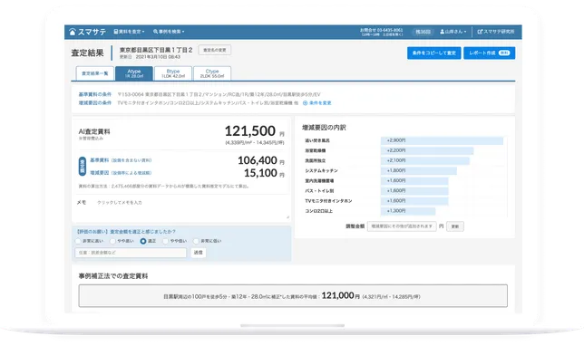Click the plus icon beside 条件を変更

click(305, 103)
